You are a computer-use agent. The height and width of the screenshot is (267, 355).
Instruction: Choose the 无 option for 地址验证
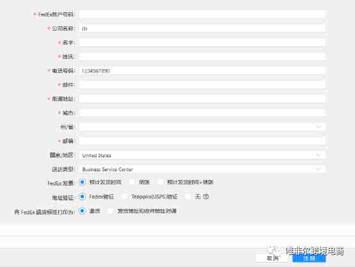(188, 197)
